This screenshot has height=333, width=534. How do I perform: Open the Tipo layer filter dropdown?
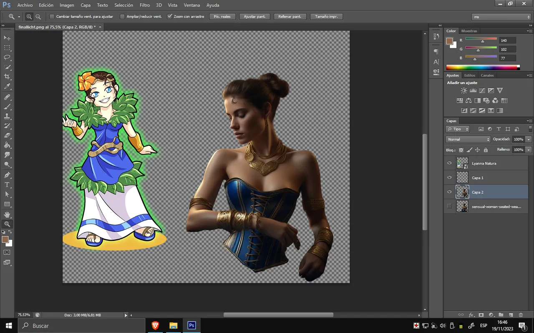click(458, 129)
